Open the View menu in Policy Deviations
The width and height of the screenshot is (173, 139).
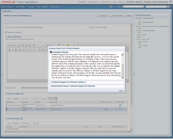[9, 123]
